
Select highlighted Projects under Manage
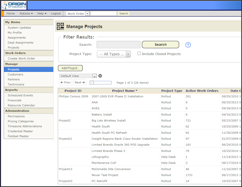point(29,69)
